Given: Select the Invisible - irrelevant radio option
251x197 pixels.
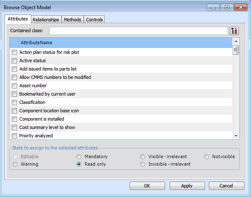Looking at the screenshot, I should [143, 164].
